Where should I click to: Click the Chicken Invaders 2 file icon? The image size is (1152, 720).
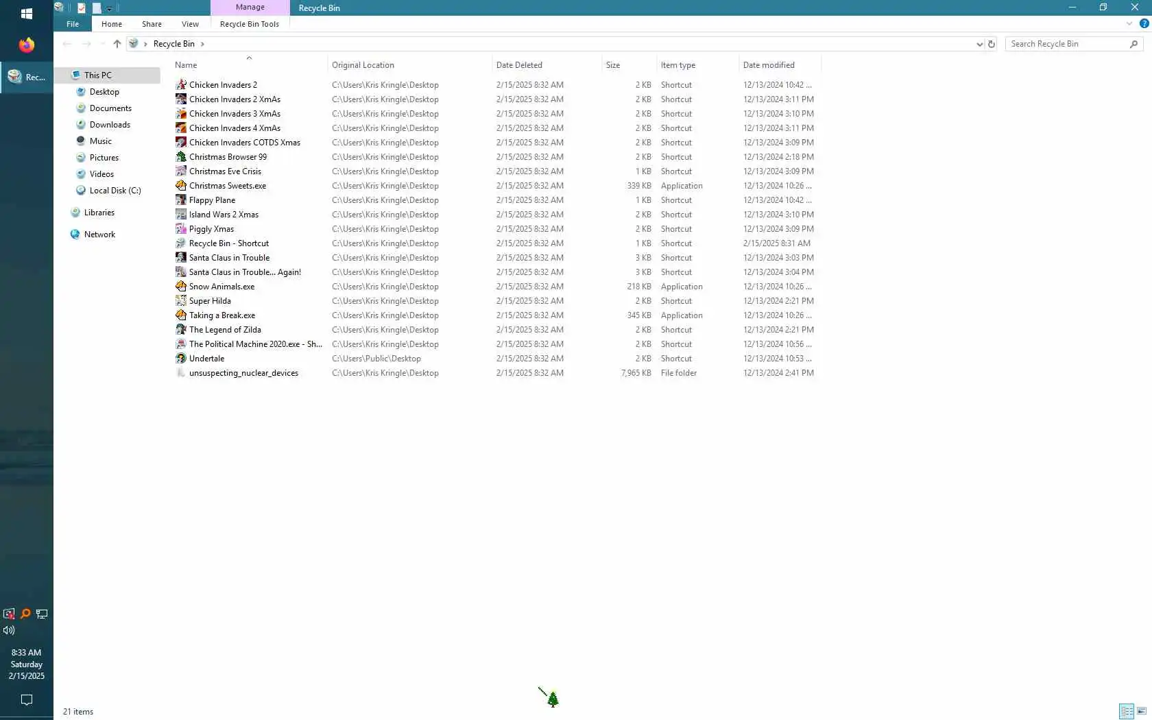pos(181,85)
